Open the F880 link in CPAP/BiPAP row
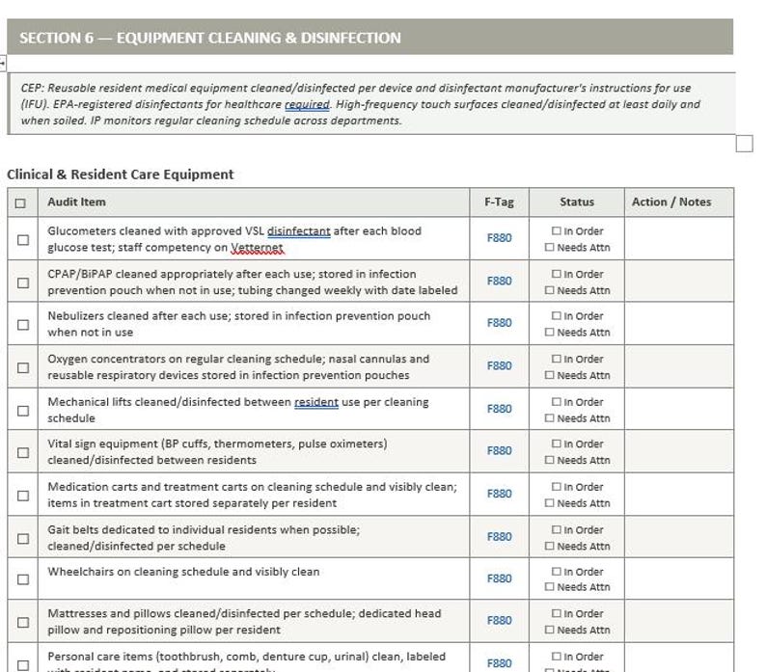 (500, 281)
